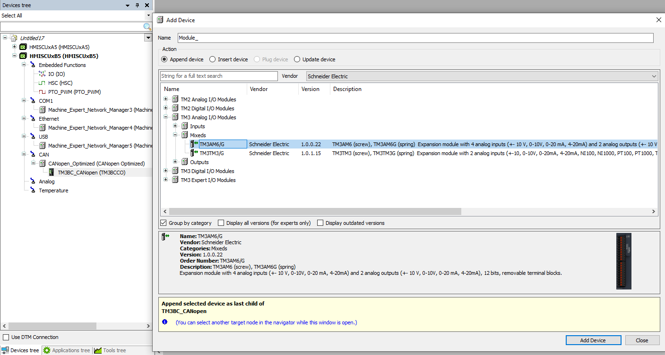The height and width of the screenshot is (355, 665).
Task: Click the Name input field (Module_)
Action: 415,38
